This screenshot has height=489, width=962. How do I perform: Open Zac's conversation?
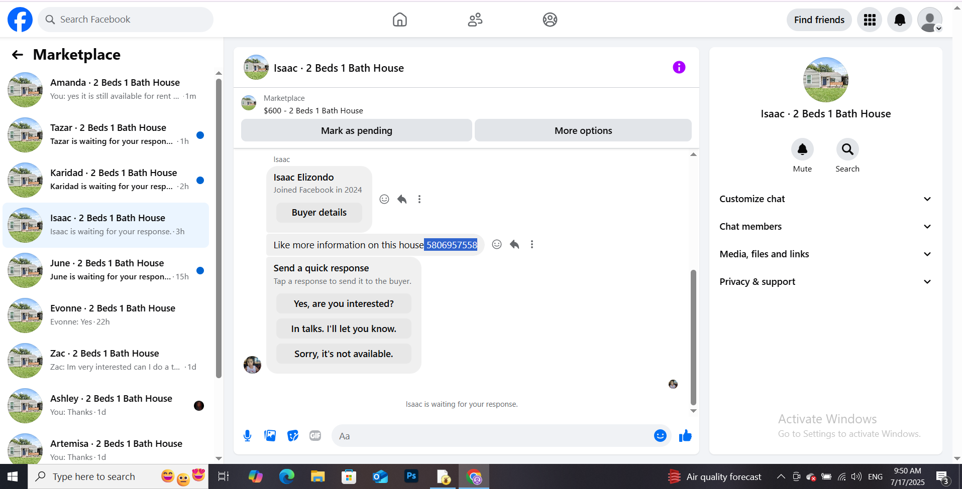coord(106,361)
